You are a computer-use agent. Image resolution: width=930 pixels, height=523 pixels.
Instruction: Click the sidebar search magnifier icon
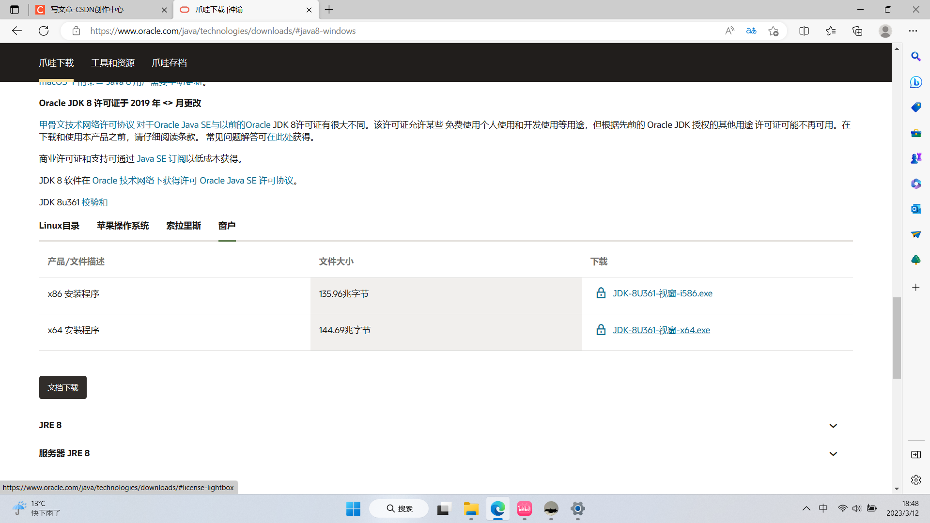(x=915, y=57)
